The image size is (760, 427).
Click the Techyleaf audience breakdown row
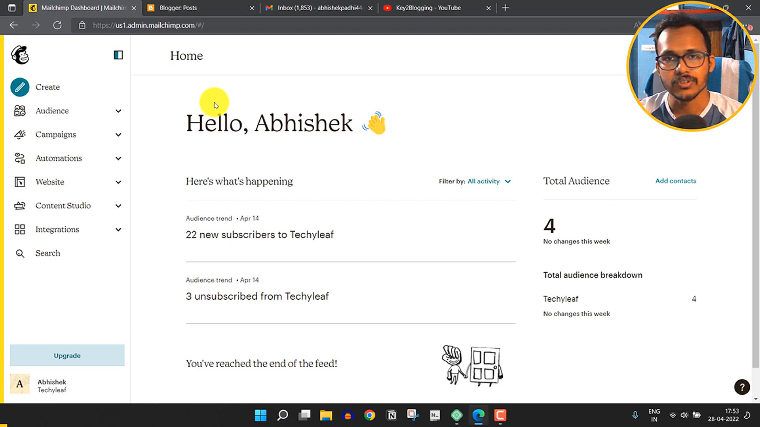click(619, 299)
